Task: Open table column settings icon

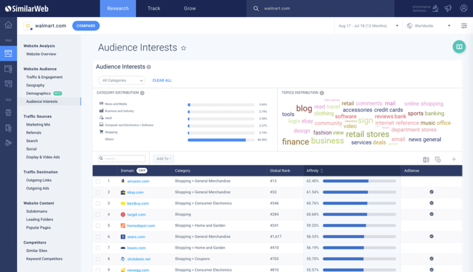Action: click(438, 160)
